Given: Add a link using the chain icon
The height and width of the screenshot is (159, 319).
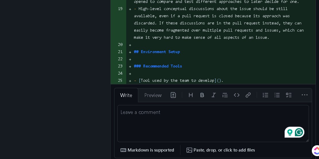Looking at the screenshot, I should pyautogui.click(x=248, y=95).
